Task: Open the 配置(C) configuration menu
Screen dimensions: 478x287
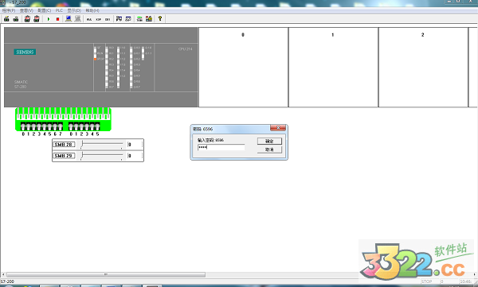Action: [45, 10]
